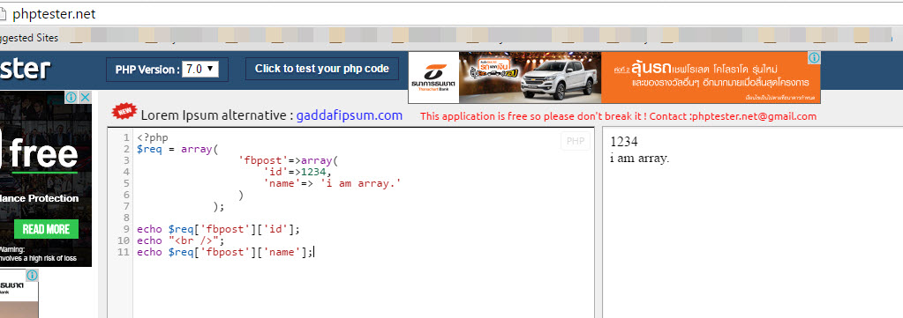Viewport: 903px width, 318px height.
Task: Click the red NEW badge icon
Action: point(124,111)
